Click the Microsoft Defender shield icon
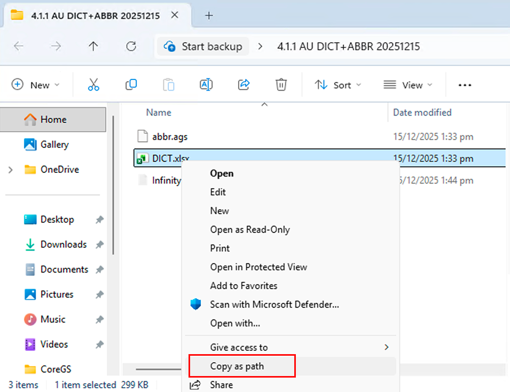This screenshot has width=510, height=392. 195,304
